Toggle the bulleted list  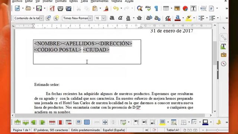click(x=202, y=18)
